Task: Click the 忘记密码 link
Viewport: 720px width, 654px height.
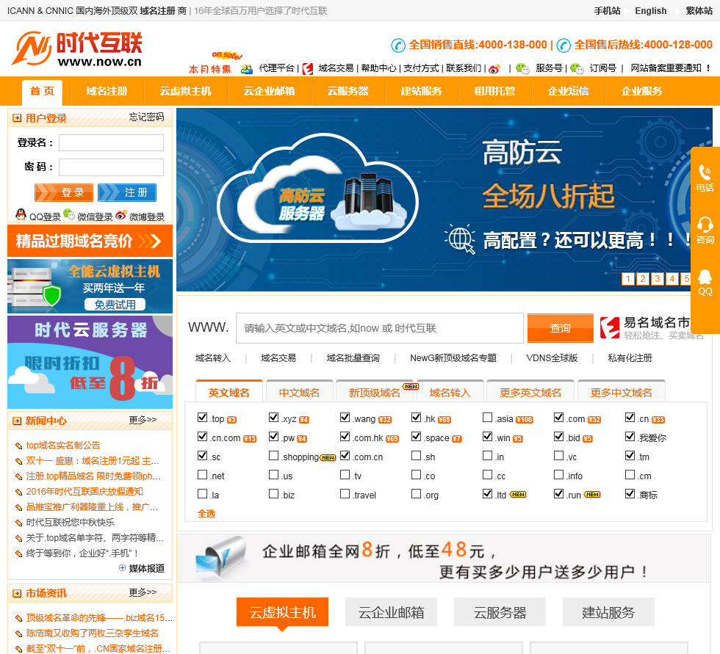Action: pos(146,117)
